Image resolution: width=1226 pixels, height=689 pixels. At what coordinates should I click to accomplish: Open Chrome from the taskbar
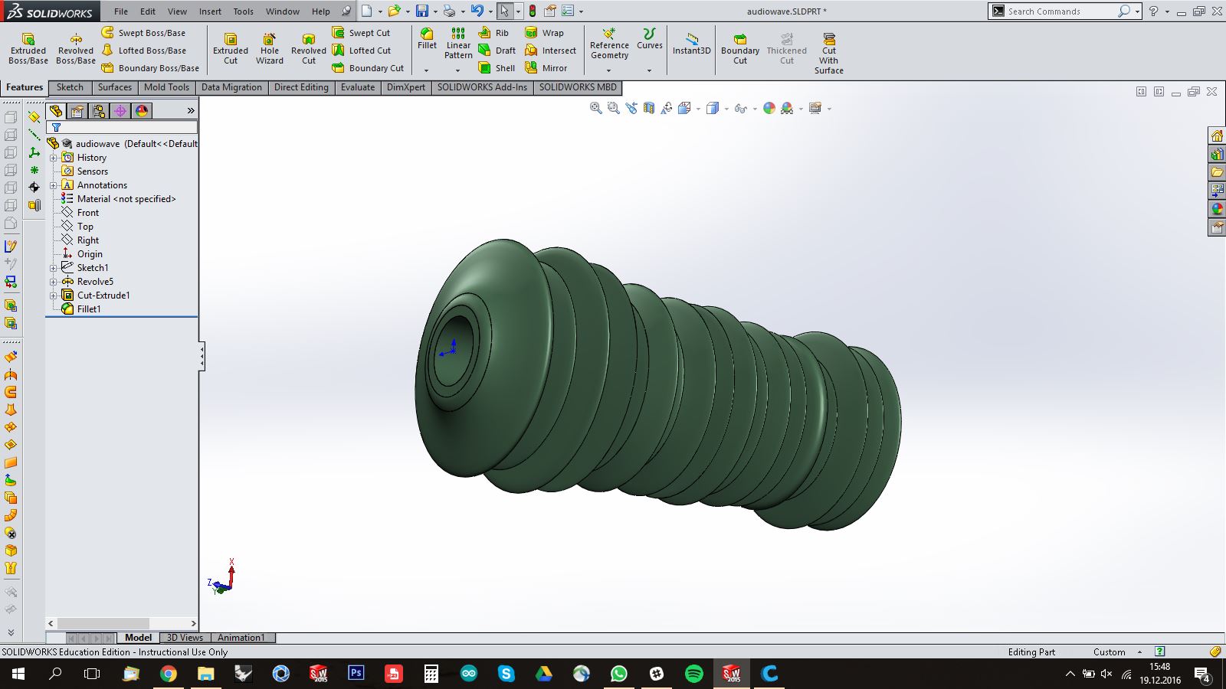tap(168, 674)
